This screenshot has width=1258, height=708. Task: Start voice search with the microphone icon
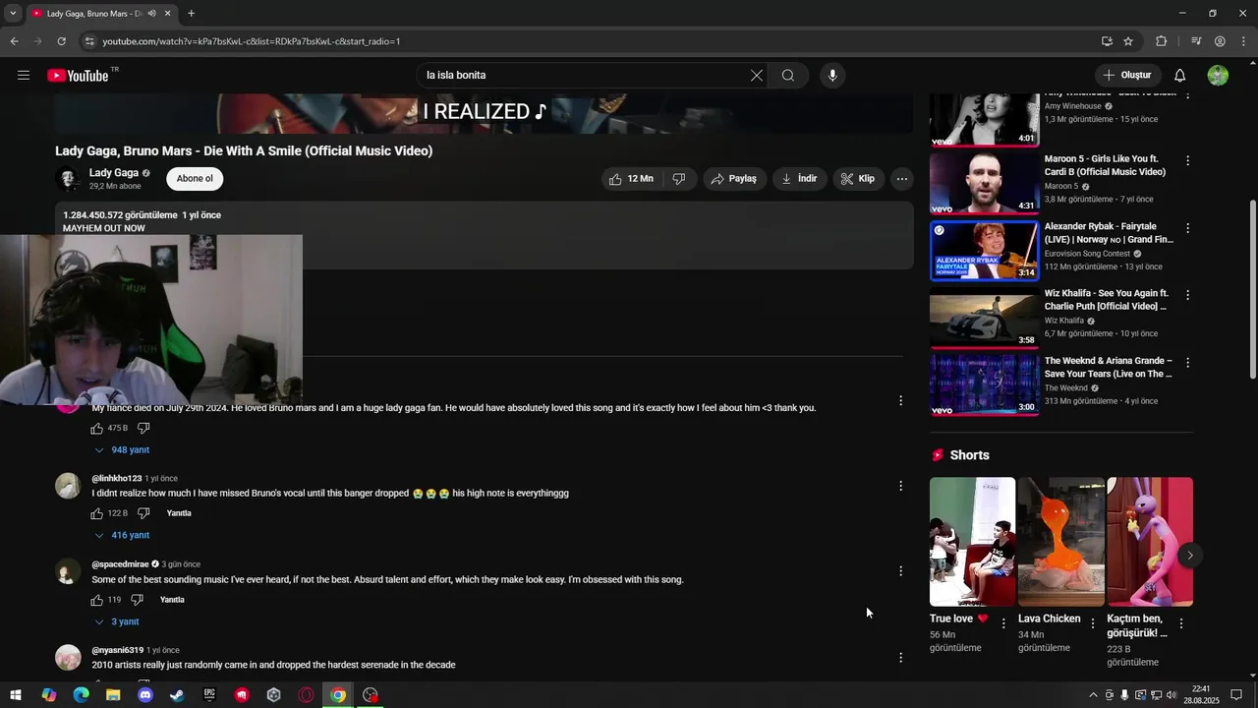coord(832,76)
